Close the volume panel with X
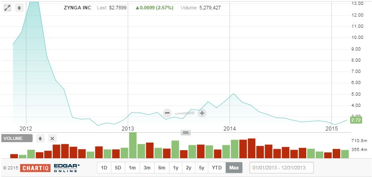Viewport: 372px width, 177px height. tap(52, 138)
